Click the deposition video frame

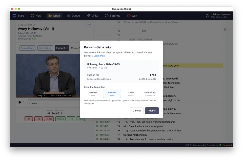tap(48, 75)
